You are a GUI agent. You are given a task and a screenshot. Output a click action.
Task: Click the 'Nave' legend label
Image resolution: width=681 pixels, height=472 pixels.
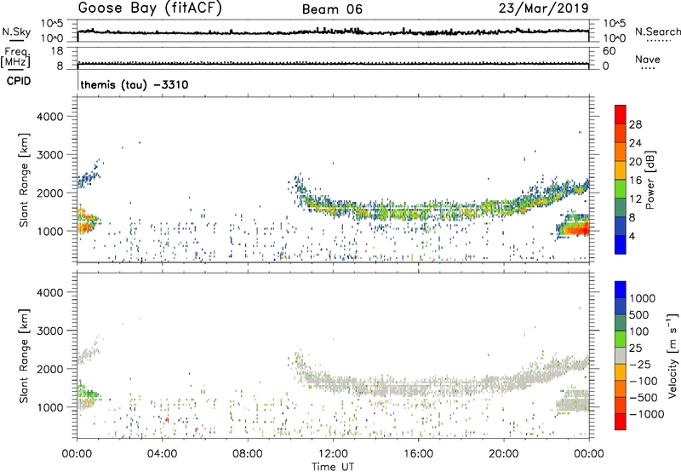[x=648, y=60]
